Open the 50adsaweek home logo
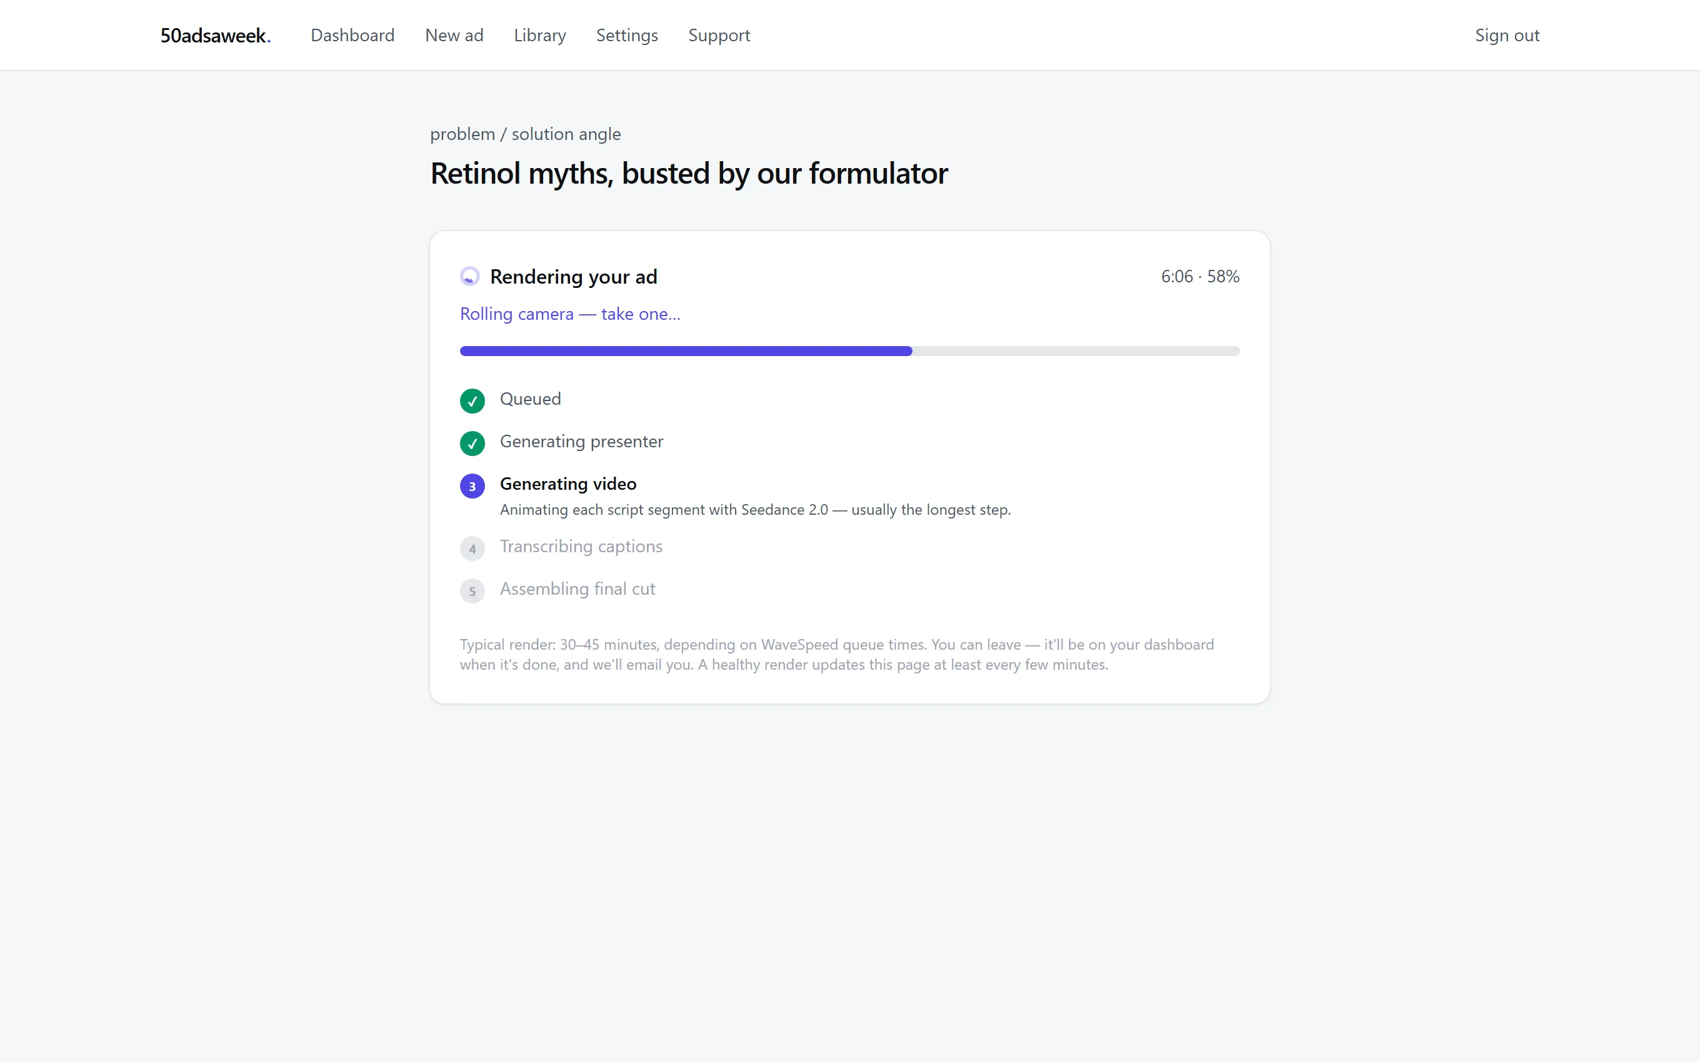This screenshot has height=1062, width=1700. pos(216,35)
